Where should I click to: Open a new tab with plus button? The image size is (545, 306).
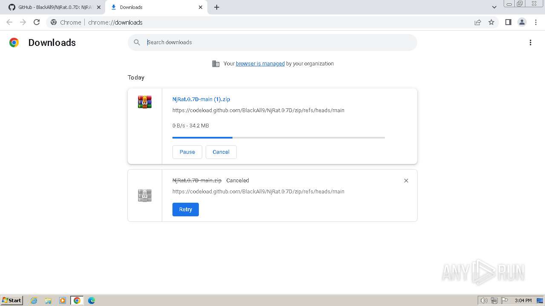tap(217, 7)
